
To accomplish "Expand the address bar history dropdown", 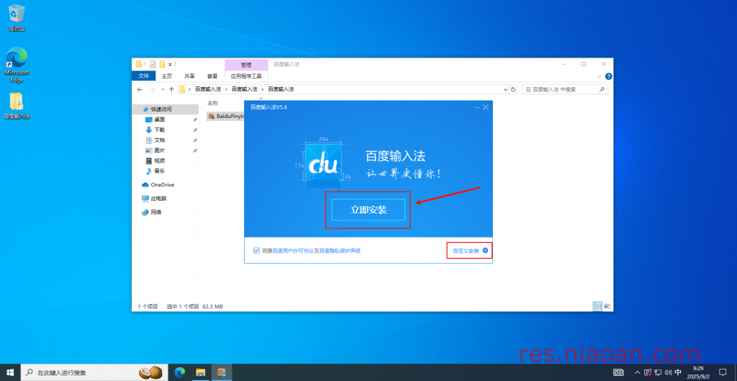I will pos(506,89).
